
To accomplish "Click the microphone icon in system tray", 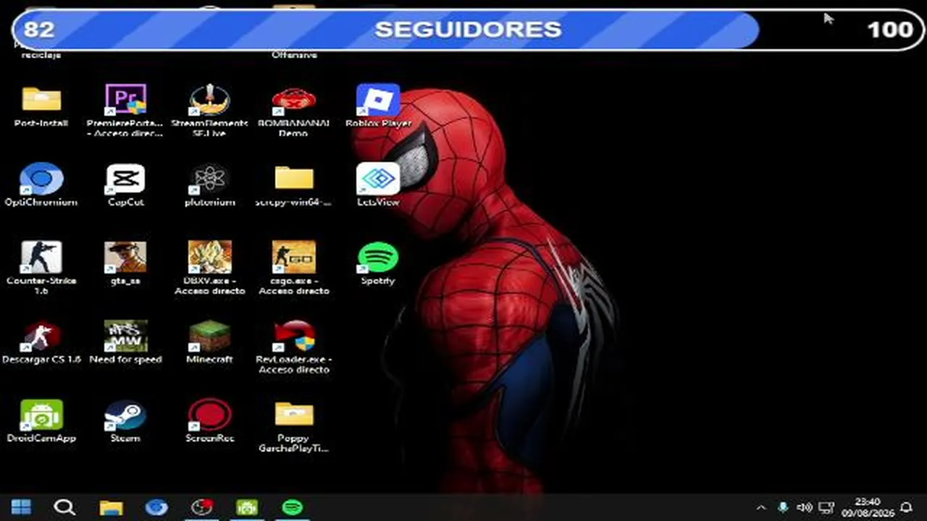I will (783, 507).
